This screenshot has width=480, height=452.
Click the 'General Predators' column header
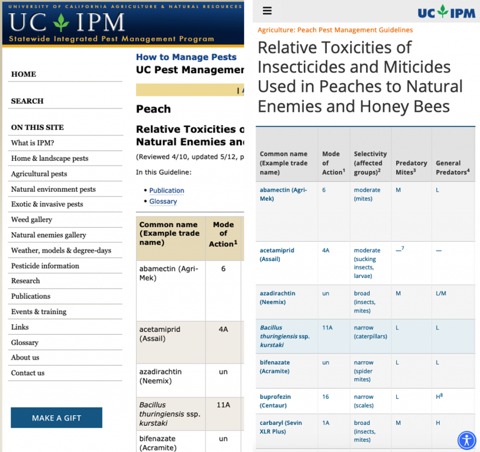point(452,167)
